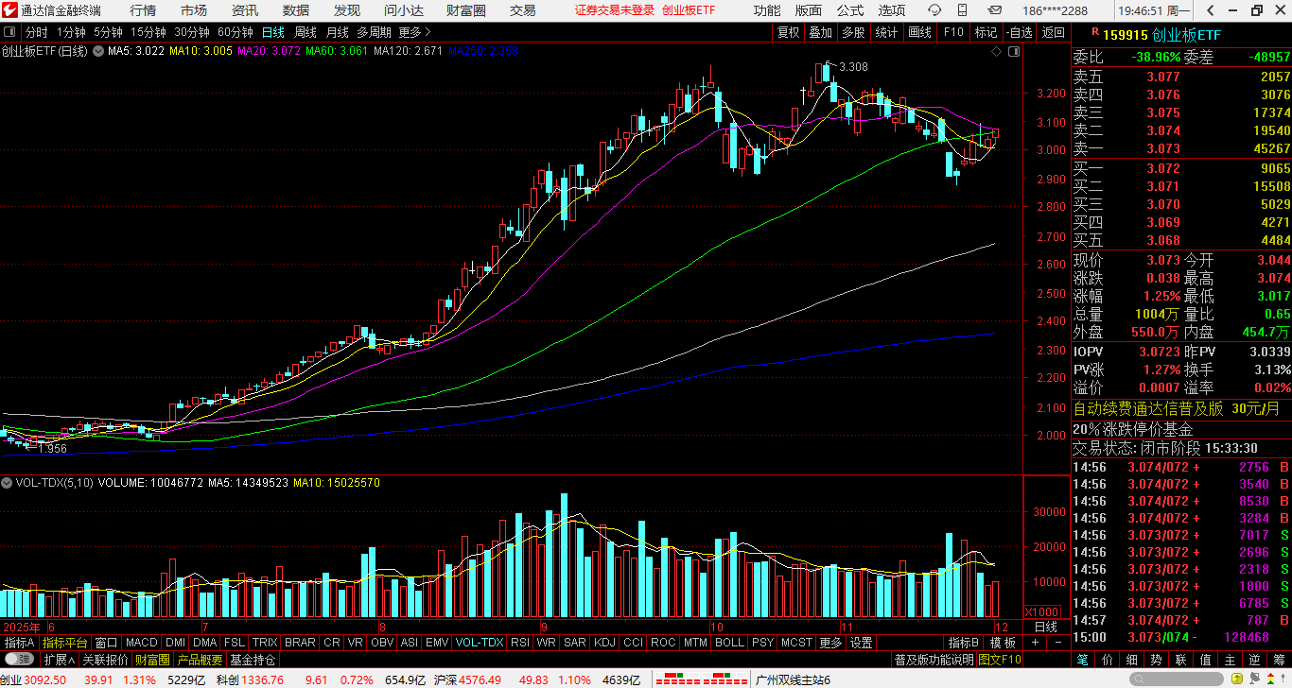Toggle the right panel button above the chart

[1016, 51]
